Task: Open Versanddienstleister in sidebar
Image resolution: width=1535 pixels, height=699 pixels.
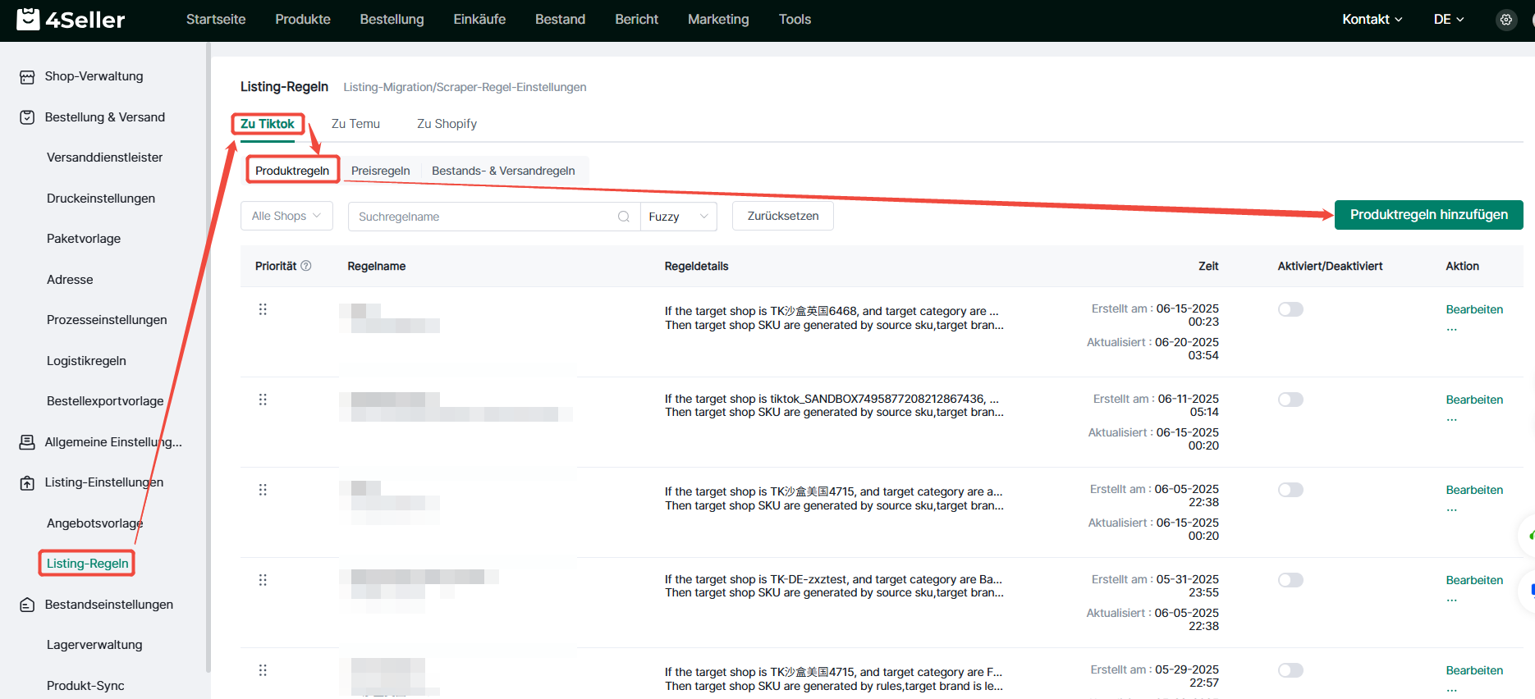Action: pos(105,158)
